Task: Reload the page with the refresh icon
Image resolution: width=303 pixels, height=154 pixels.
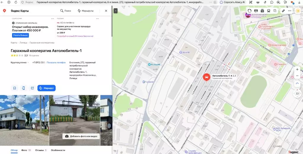Action: (16, 2)
